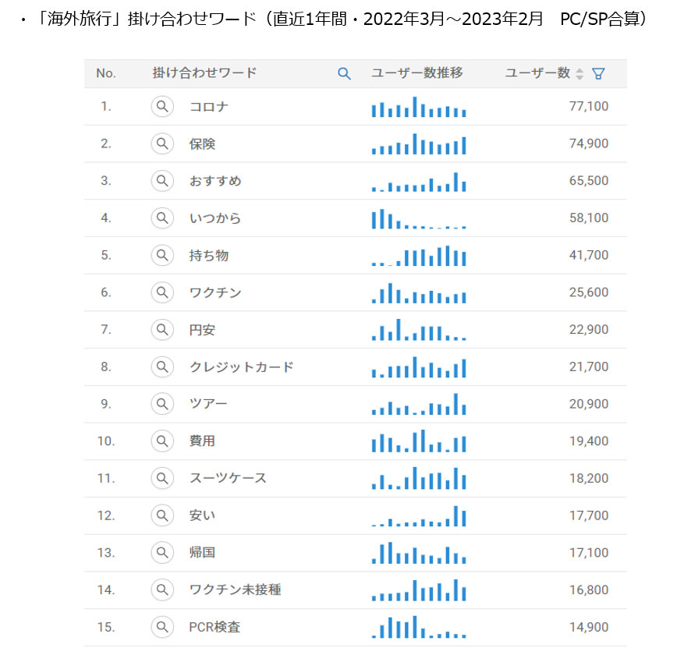Click the magnifier icon beside いつから
The height and width of the screenshot is (655, 677).
point(161,218)
